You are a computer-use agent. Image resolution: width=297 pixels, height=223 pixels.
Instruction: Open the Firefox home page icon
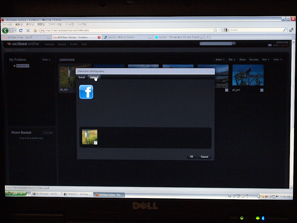tap(35, 30)
